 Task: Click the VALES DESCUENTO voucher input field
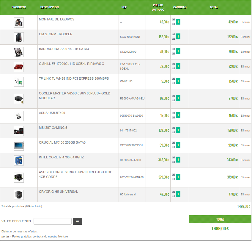pyautogui.click(x=53, y=221)
